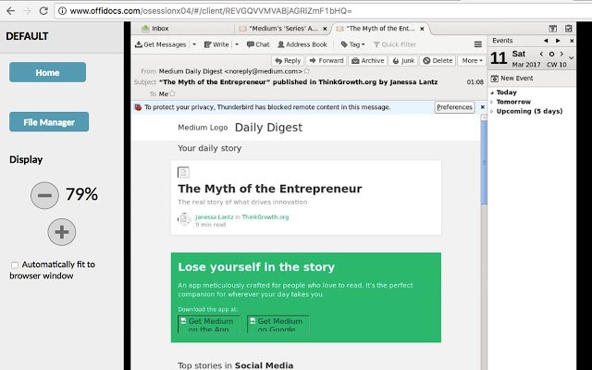Delete the message
The image size is (592, 370).
(x=438, y=60)
